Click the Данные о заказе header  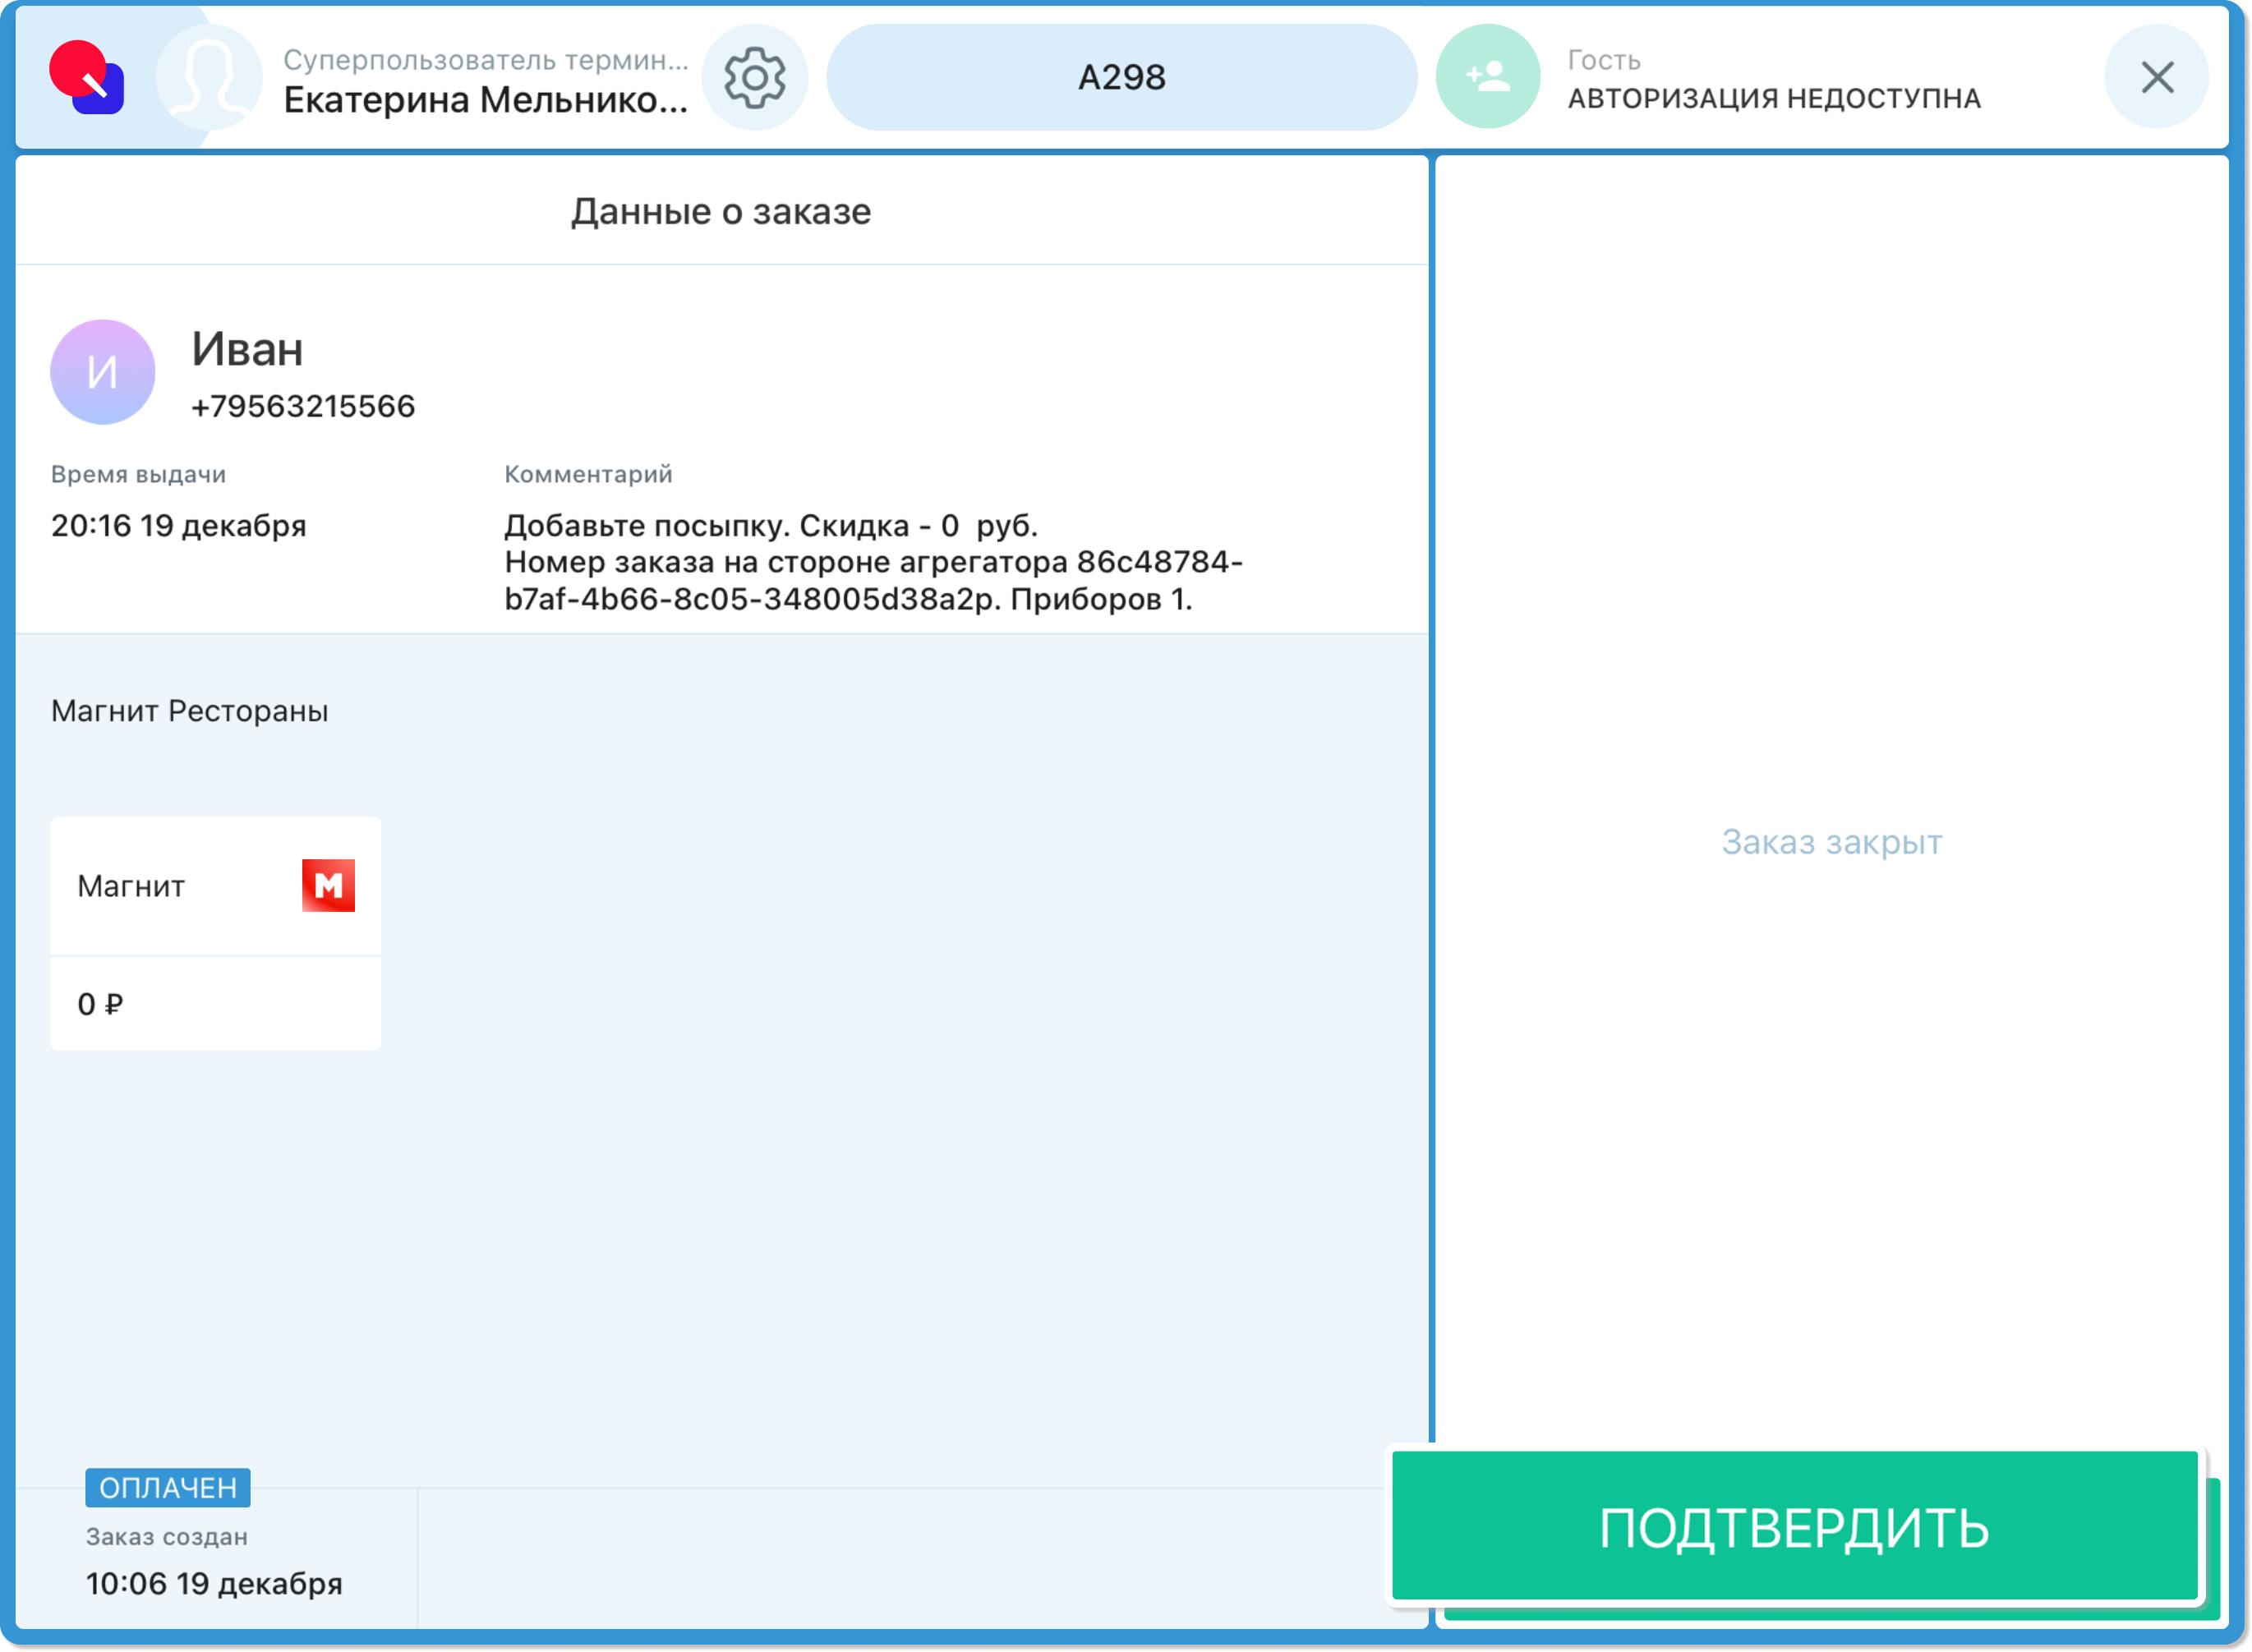(x=720, y=211)
